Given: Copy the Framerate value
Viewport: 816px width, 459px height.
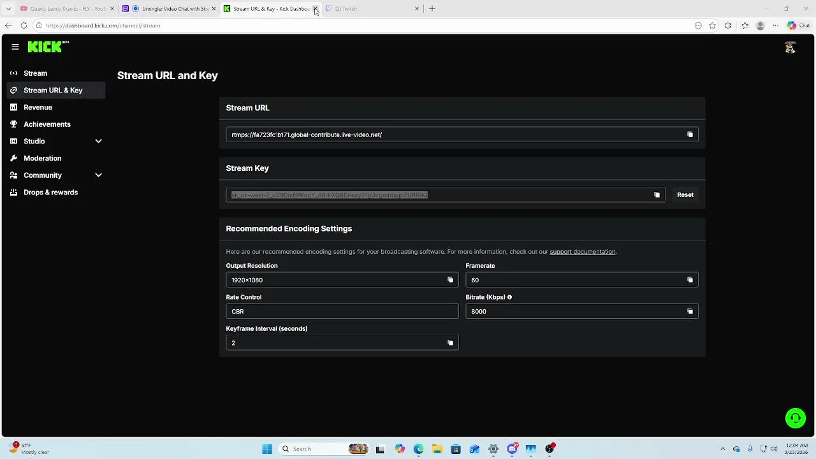Looking at the screenshot, I should click(690, 280).
